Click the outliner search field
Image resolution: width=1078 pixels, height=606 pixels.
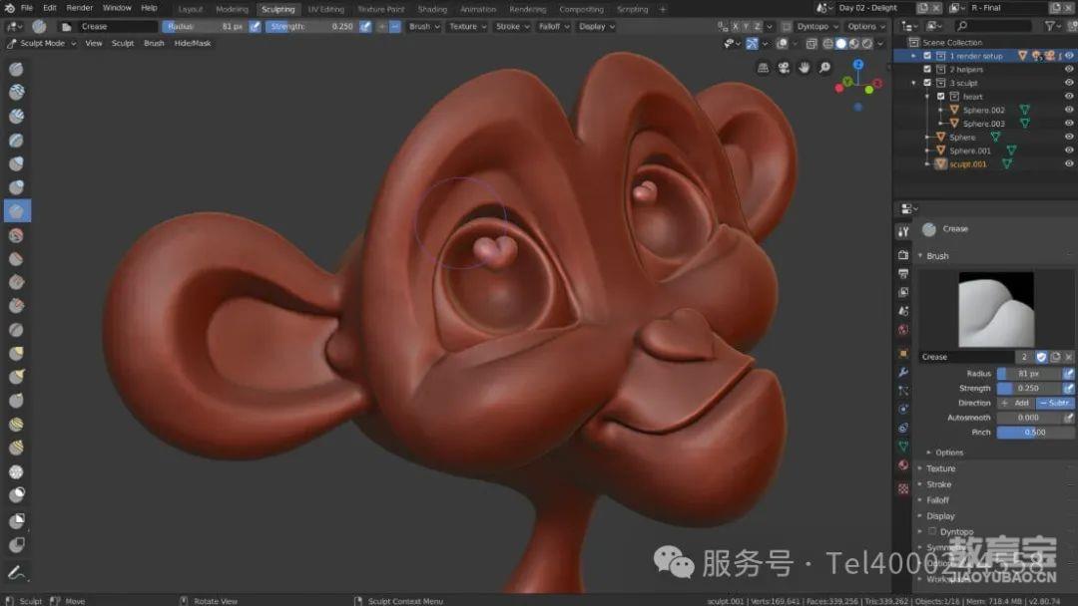[993, 26]
